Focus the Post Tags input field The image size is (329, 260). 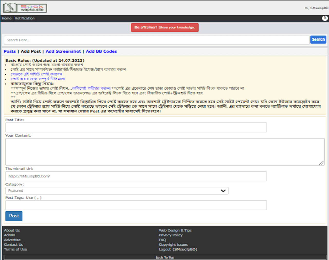(x=136, y=205)
